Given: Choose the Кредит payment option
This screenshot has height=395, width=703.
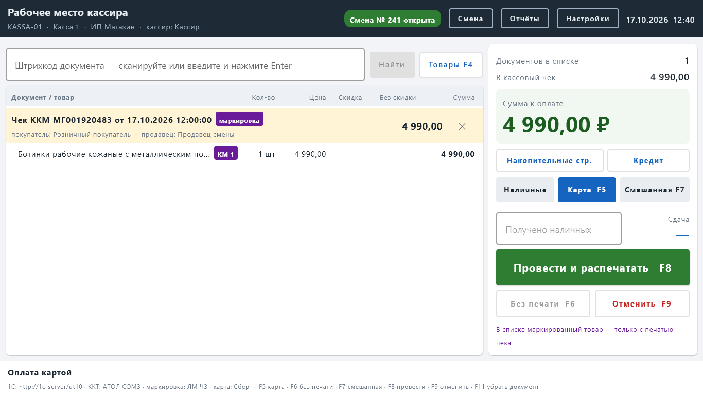Looking at the screenshot, I should [648, 160].
